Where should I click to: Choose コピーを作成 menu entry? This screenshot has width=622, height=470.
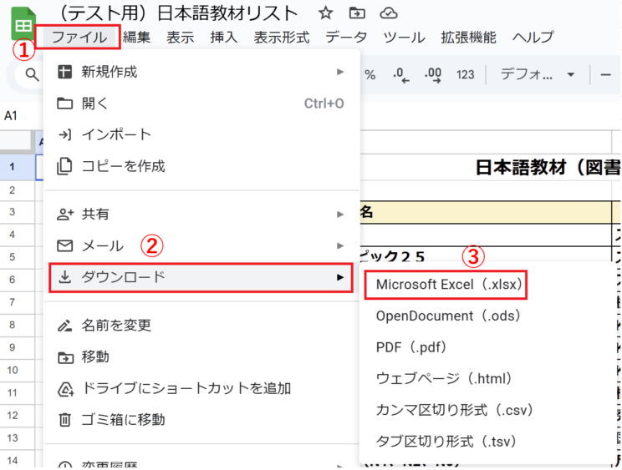201,166
